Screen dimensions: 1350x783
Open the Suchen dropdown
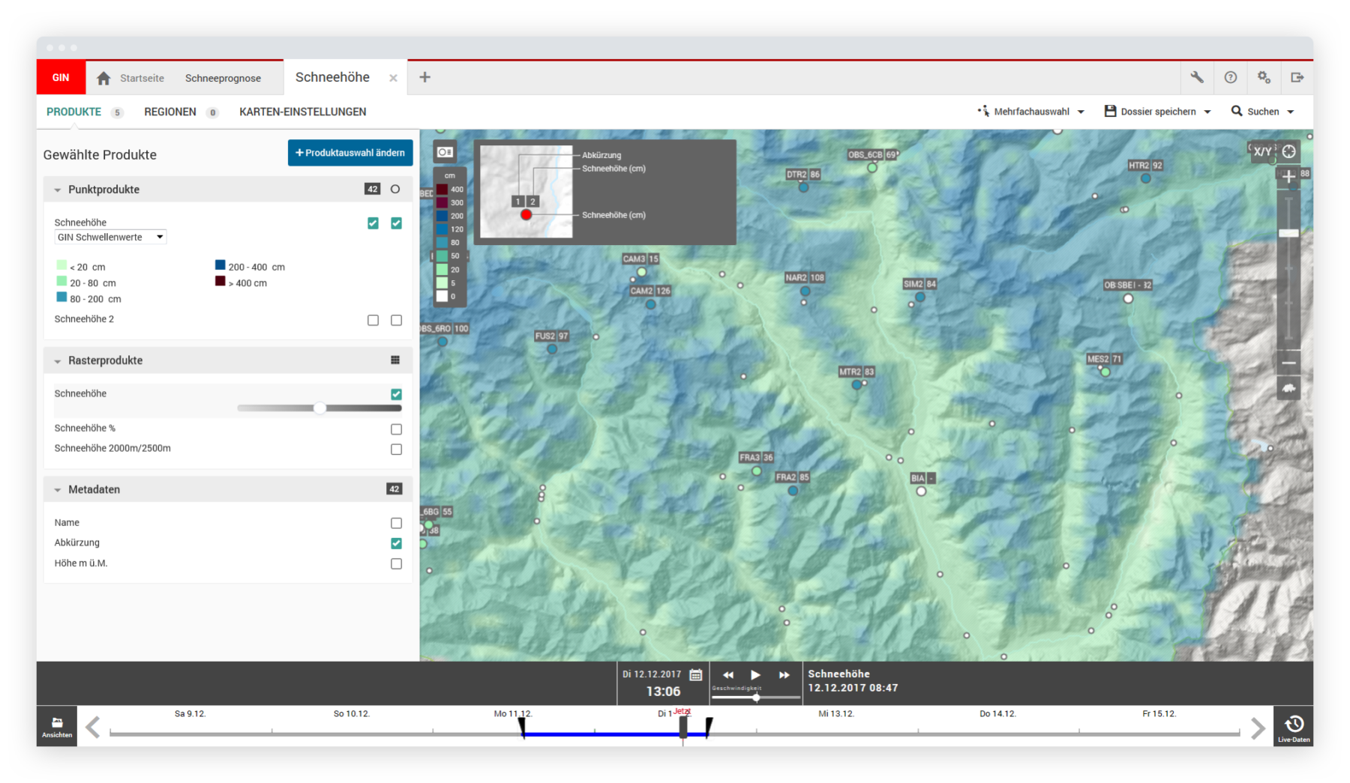[1263, 112]
